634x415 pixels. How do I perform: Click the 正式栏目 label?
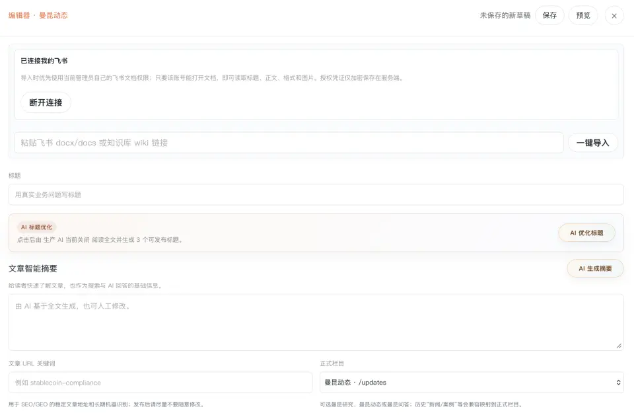[332, 363]
